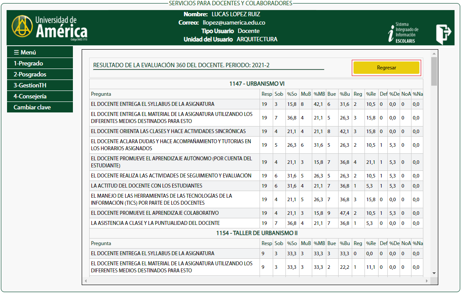The height and width of the screenshot is (293, 462).
Task: Select the MATERIAL question in TALLER DE URBANISMO II
Action: 172,267
